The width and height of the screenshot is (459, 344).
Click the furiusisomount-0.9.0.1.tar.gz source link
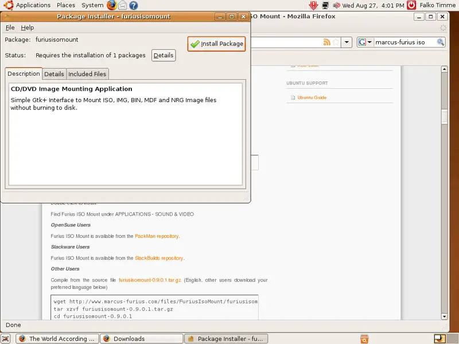tap(150, 280)
